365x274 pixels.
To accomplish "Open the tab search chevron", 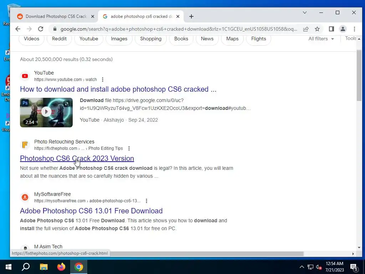I will tap(305, 12).
